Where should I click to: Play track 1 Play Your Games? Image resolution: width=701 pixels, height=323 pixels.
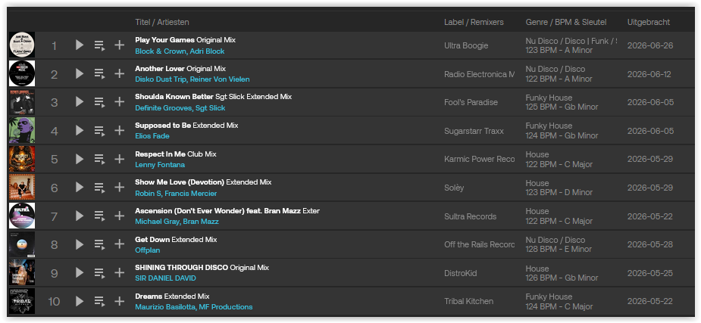(80, 45)
